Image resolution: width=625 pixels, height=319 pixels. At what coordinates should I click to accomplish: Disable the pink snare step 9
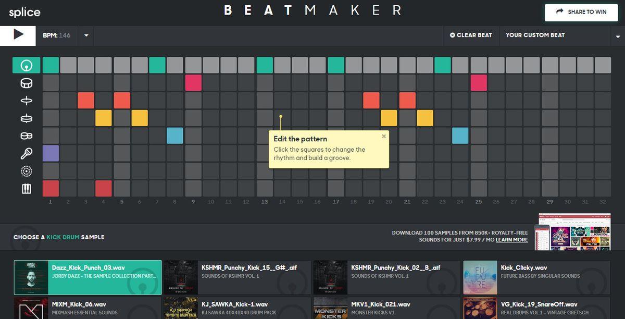pyautogui.click(x=193, y=83)
